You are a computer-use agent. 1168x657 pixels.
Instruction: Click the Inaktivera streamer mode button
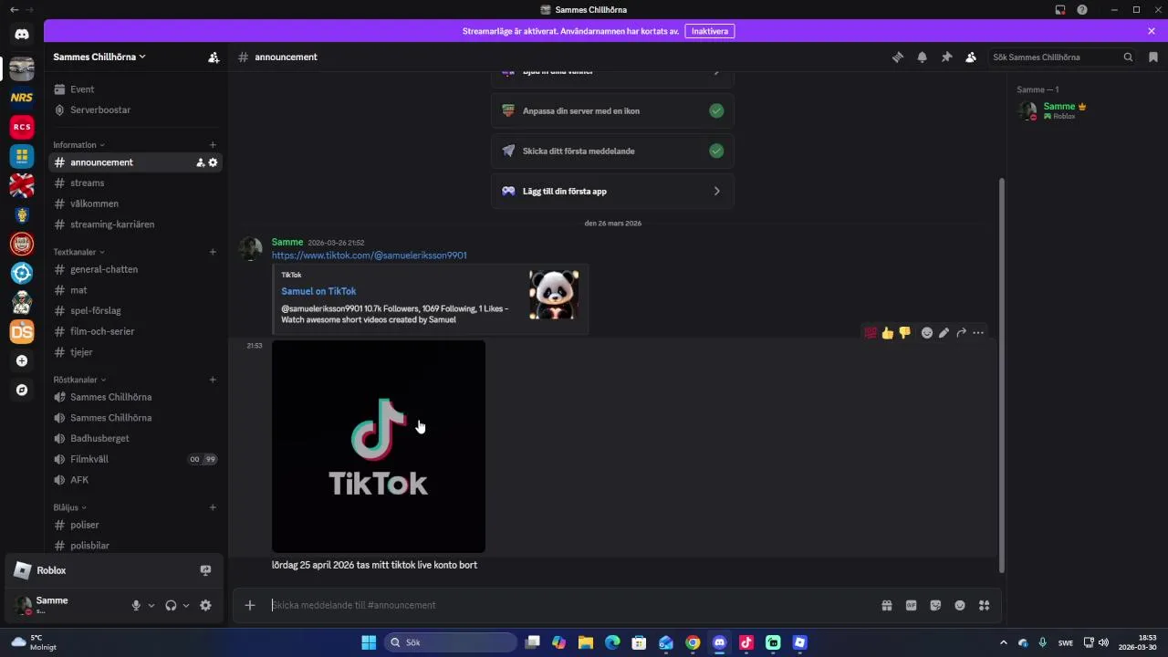pos(710,31)
